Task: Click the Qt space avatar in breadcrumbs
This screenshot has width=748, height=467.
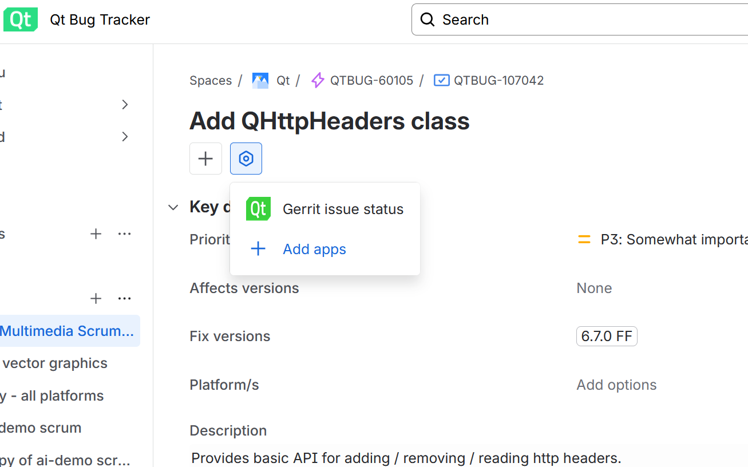Action: click(x=260, y=81)
